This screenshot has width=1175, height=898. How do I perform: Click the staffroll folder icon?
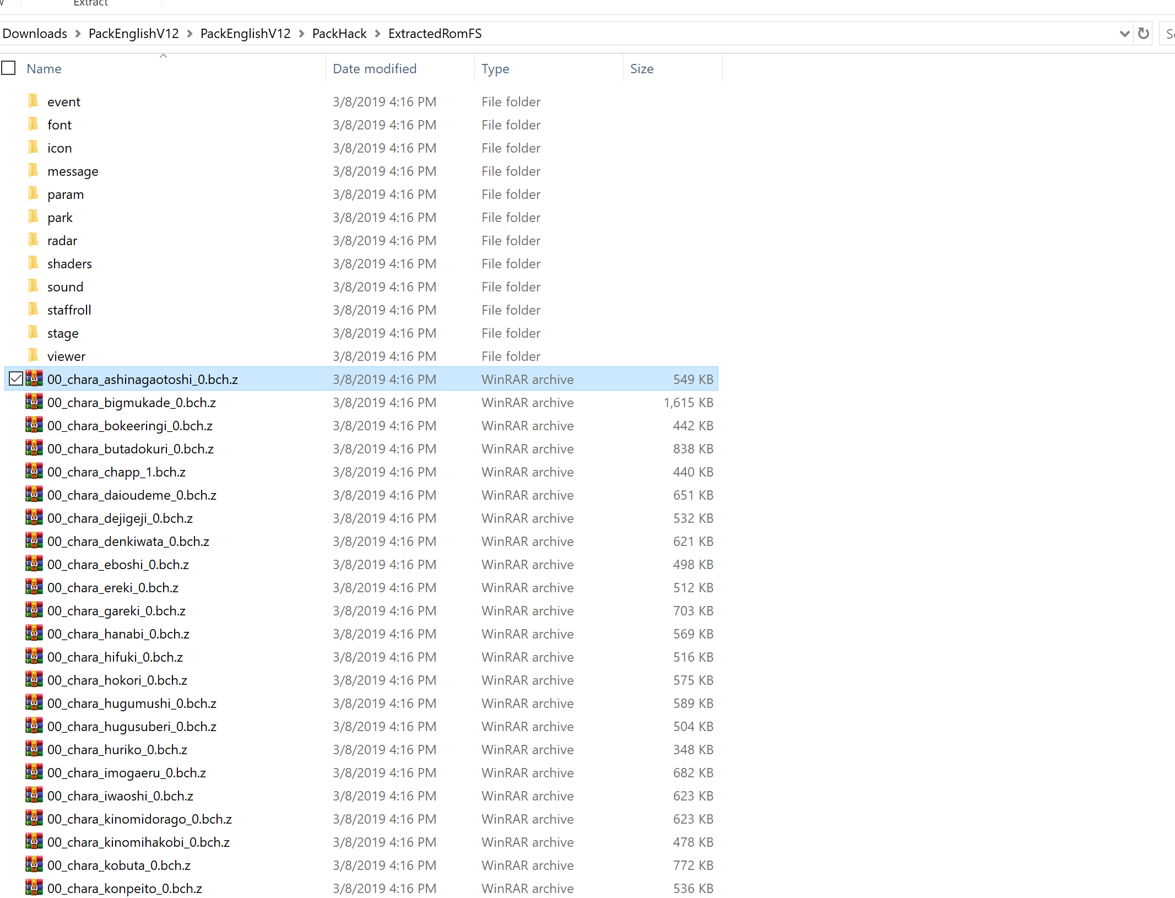[x=33, y=310]
